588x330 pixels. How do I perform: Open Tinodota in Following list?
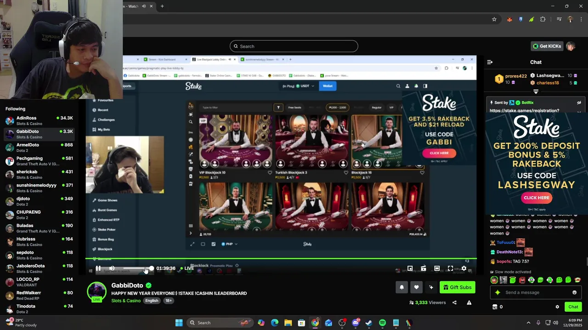coord(39,309)
